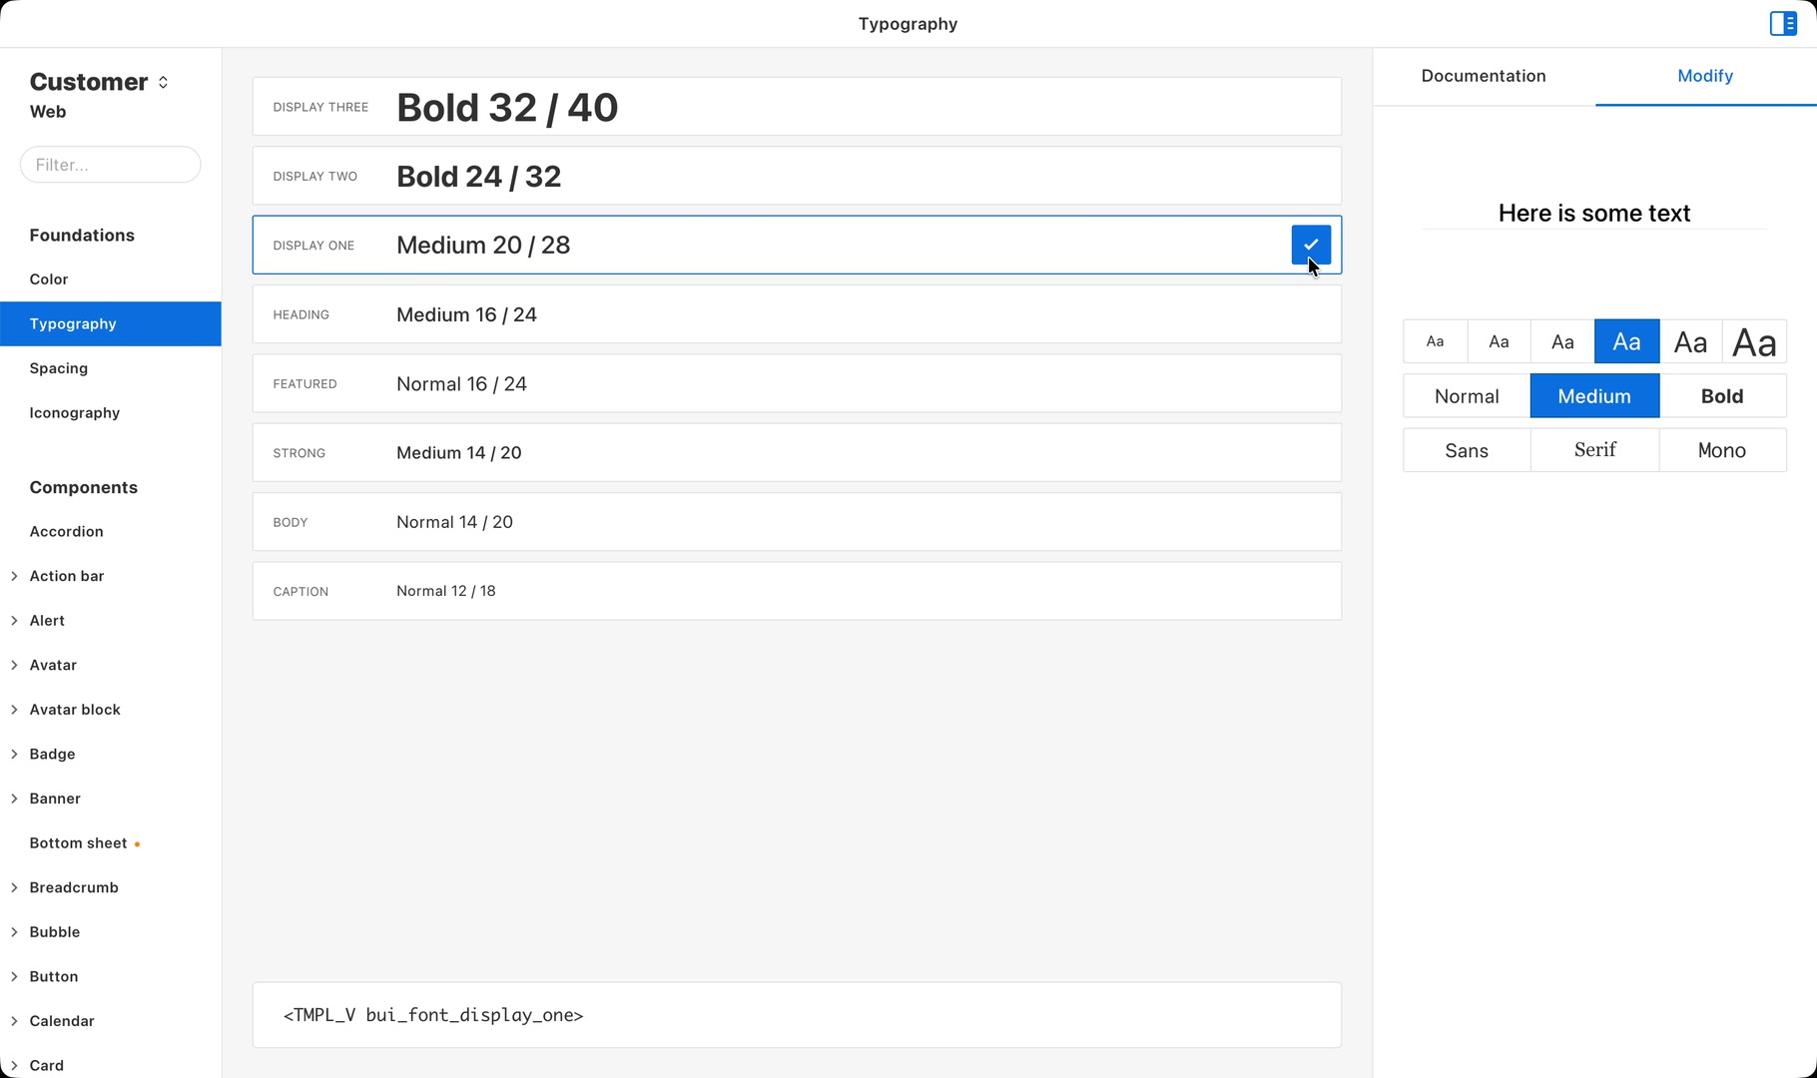Open the Bottom sheet component page
The image size is (1817, 1078).
point(111,843)
